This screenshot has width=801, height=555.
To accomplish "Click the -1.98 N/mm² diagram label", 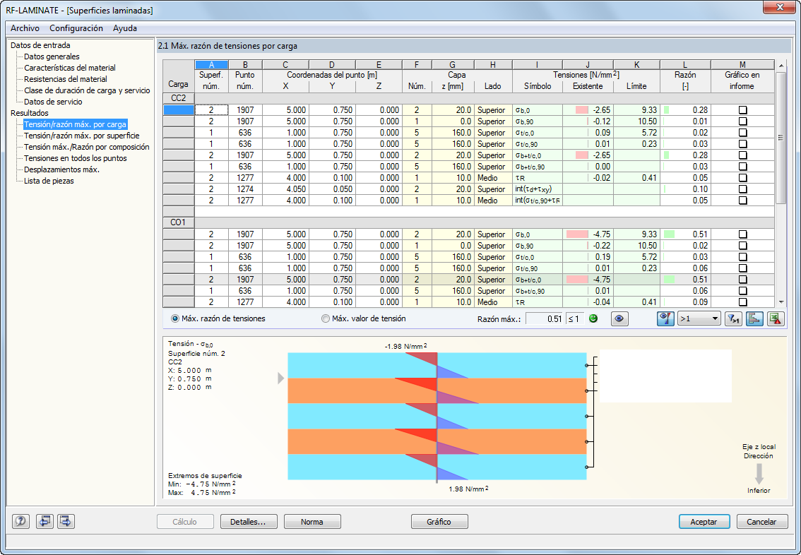I will tap(406, 346).
